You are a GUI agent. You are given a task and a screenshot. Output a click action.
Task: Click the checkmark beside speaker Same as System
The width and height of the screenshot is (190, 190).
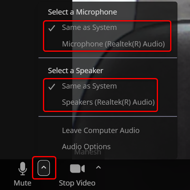tap(52, 87)
